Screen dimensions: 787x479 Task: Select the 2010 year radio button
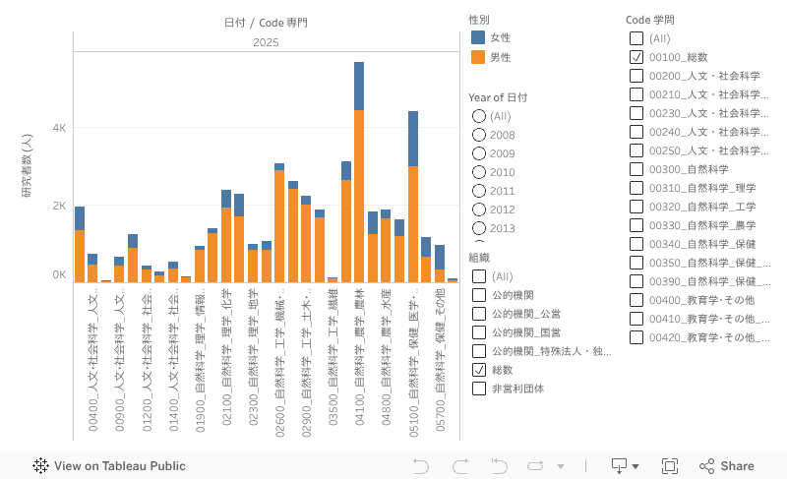[x=479, y=172]
